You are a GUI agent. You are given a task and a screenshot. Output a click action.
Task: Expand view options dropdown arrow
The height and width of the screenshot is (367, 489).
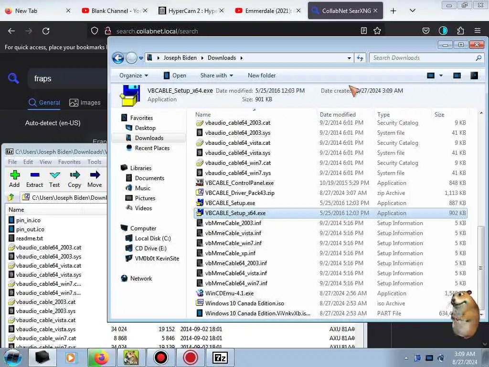441,76
